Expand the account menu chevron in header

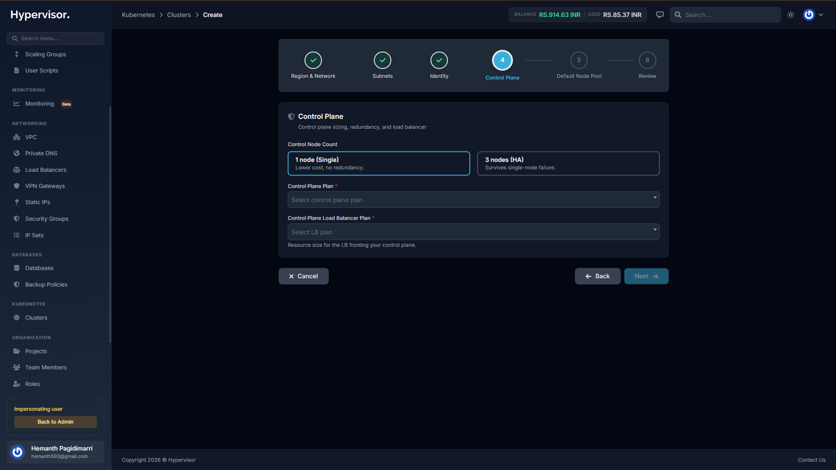(x=821, y=14)
